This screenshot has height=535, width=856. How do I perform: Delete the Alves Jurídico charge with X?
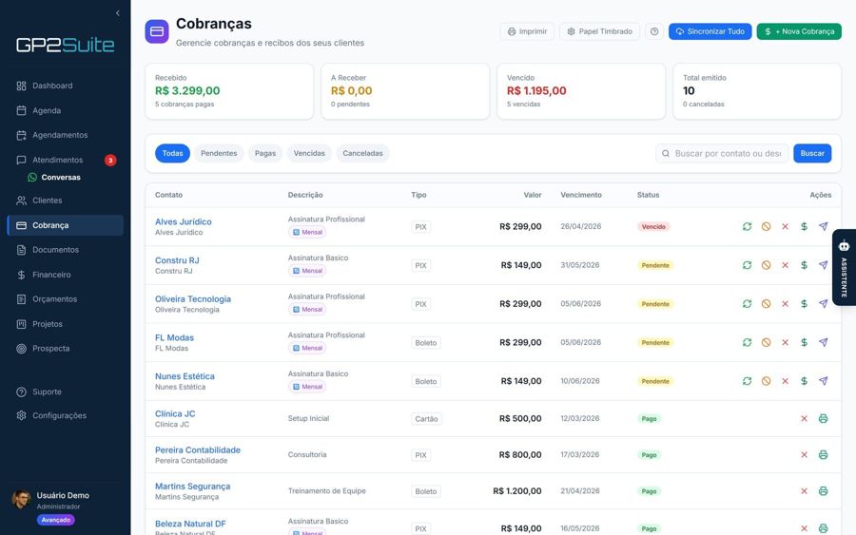[x=785, y=226]
